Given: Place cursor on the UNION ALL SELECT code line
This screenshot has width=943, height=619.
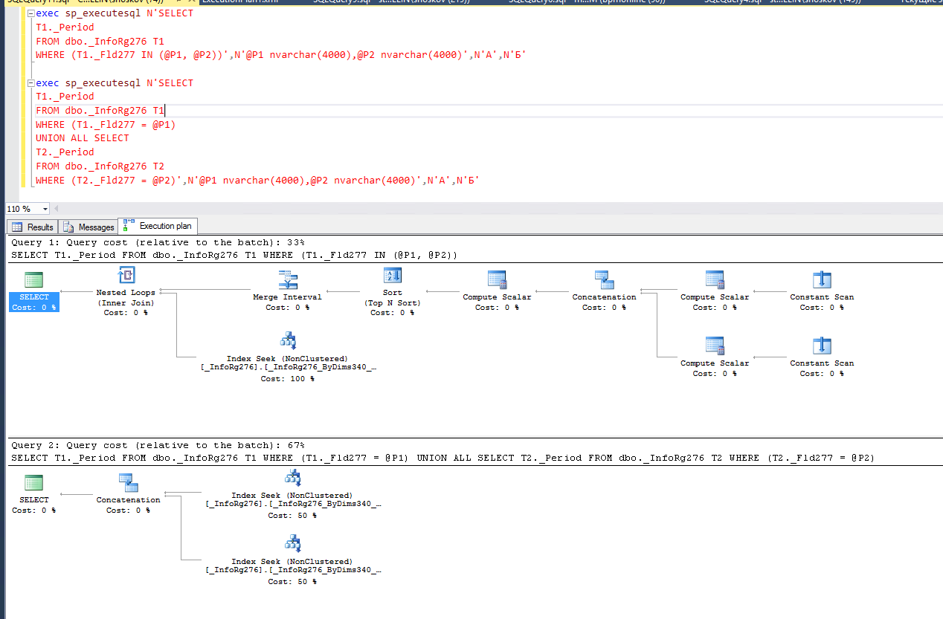Looking at the screenshot, I should pos(83,138).
